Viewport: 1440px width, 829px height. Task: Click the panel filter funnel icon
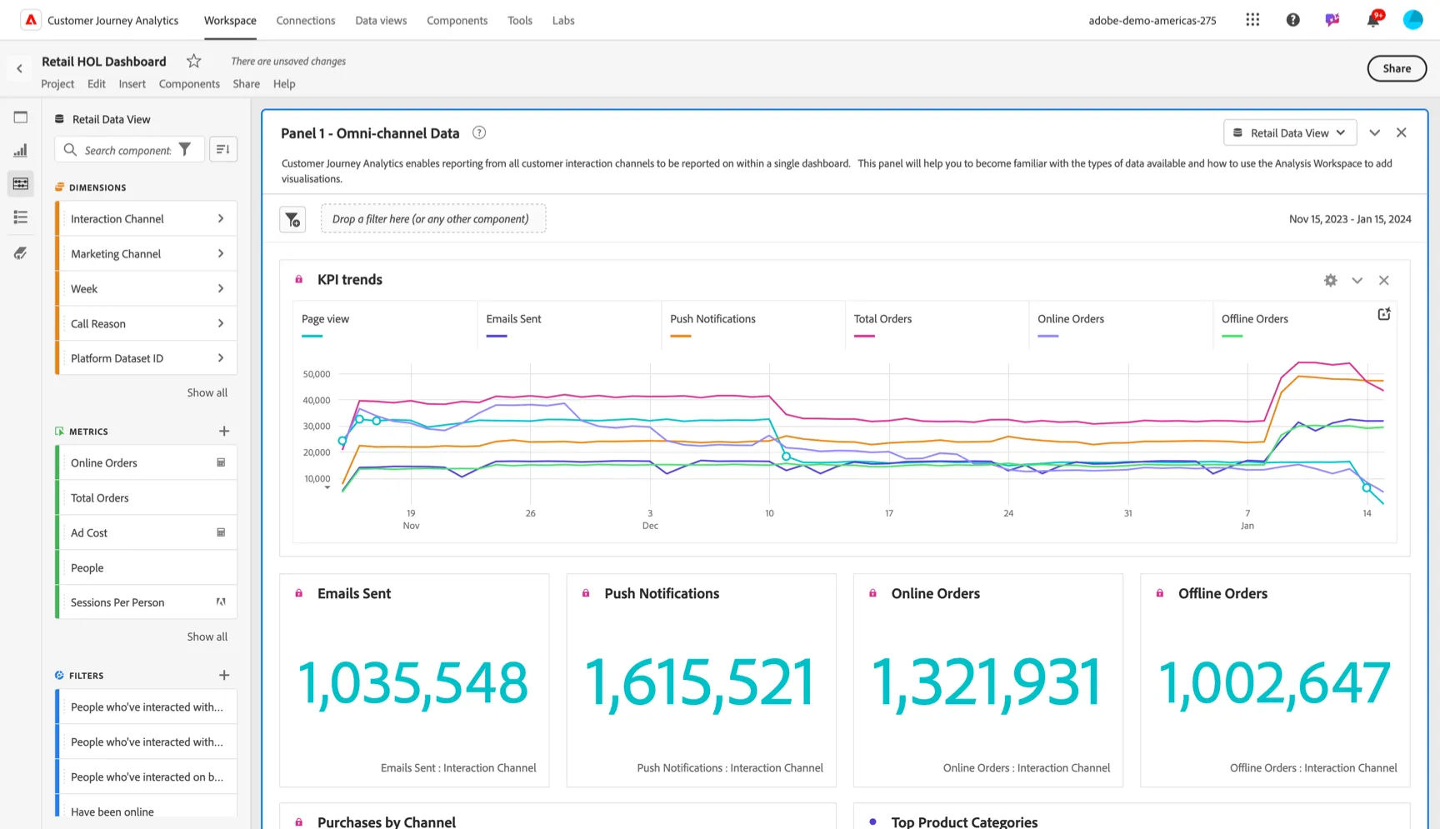tap(292, 219)
